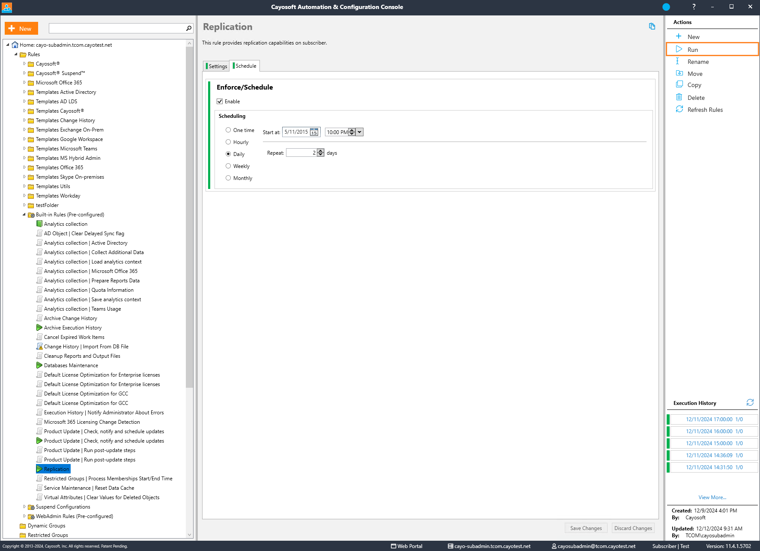Select Microsoft 365 Licensing Change Detection rule
Screen dimensions: 760x551
pos(92,422)
